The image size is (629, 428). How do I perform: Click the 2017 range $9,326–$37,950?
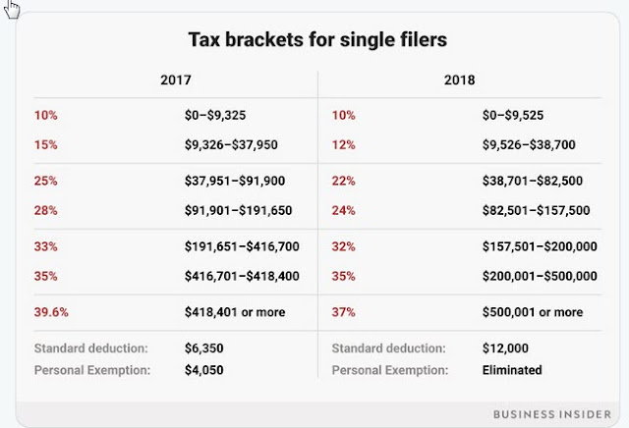point(230,144)
